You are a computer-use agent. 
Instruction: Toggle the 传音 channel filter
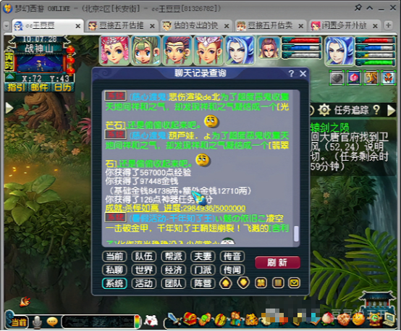tap(232, 256)
